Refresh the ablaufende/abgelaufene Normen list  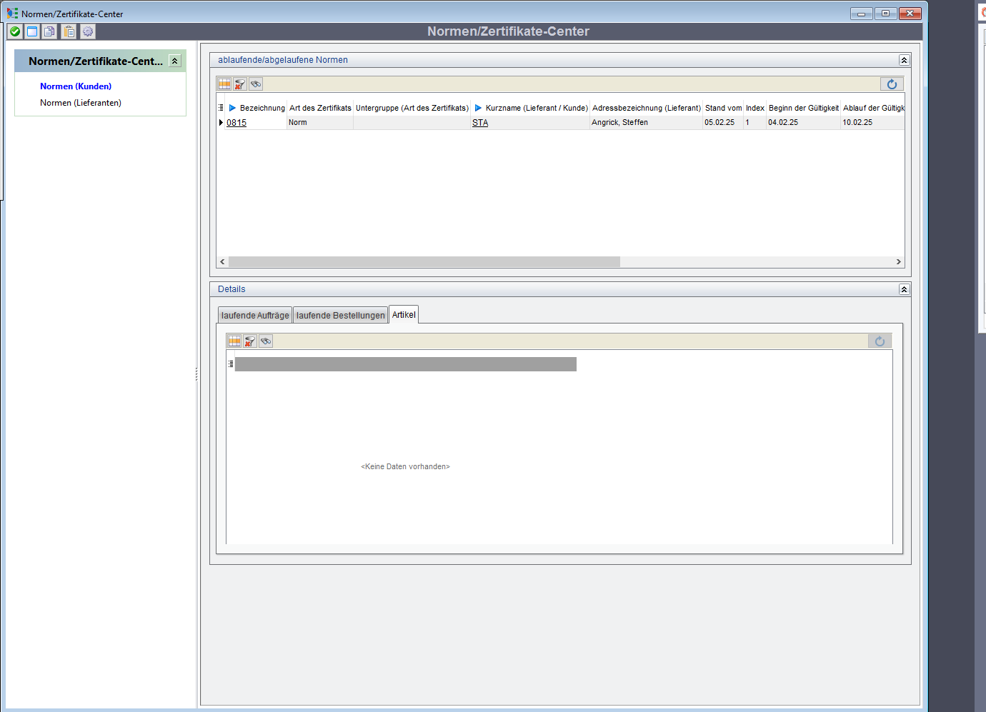tap(892, 84)
